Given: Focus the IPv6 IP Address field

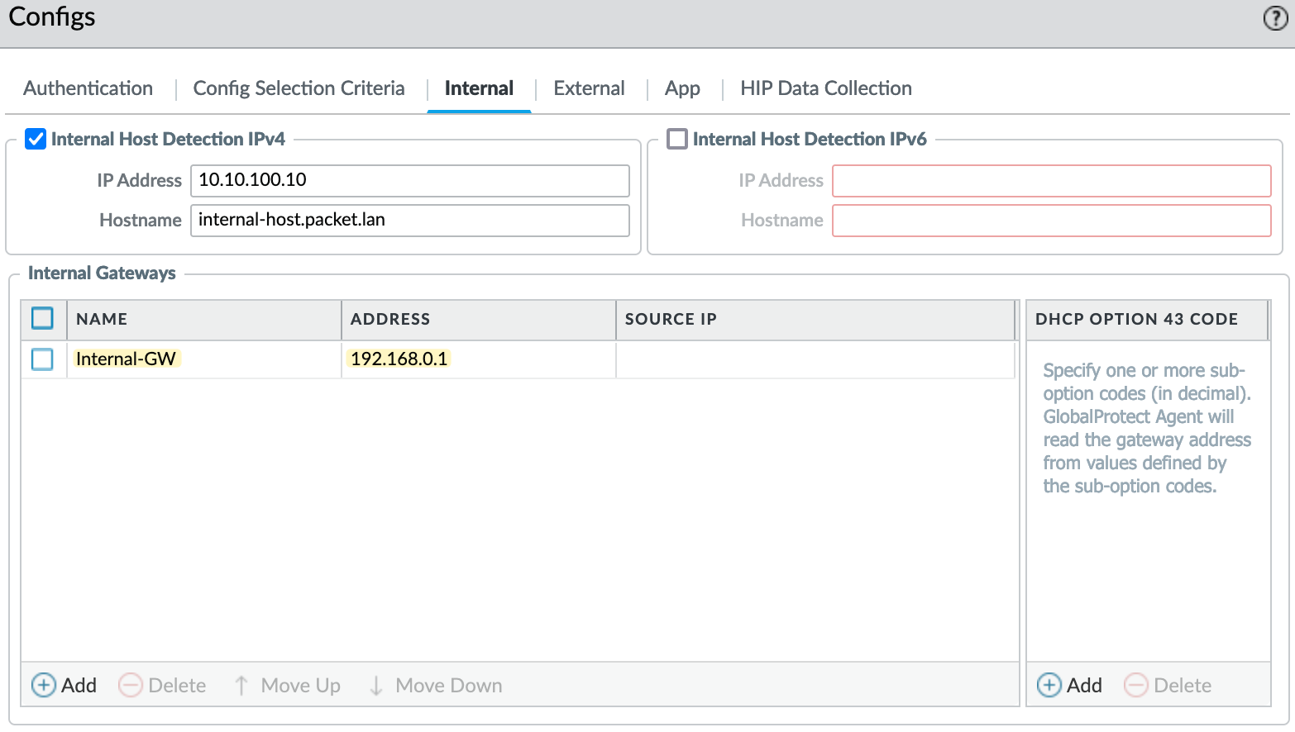Looking at the screenshot, I should point(1051,181).
